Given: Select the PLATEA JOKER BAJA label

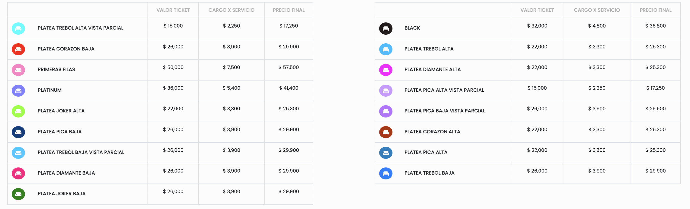Looking at the screenshot, I should pos(61,193).
